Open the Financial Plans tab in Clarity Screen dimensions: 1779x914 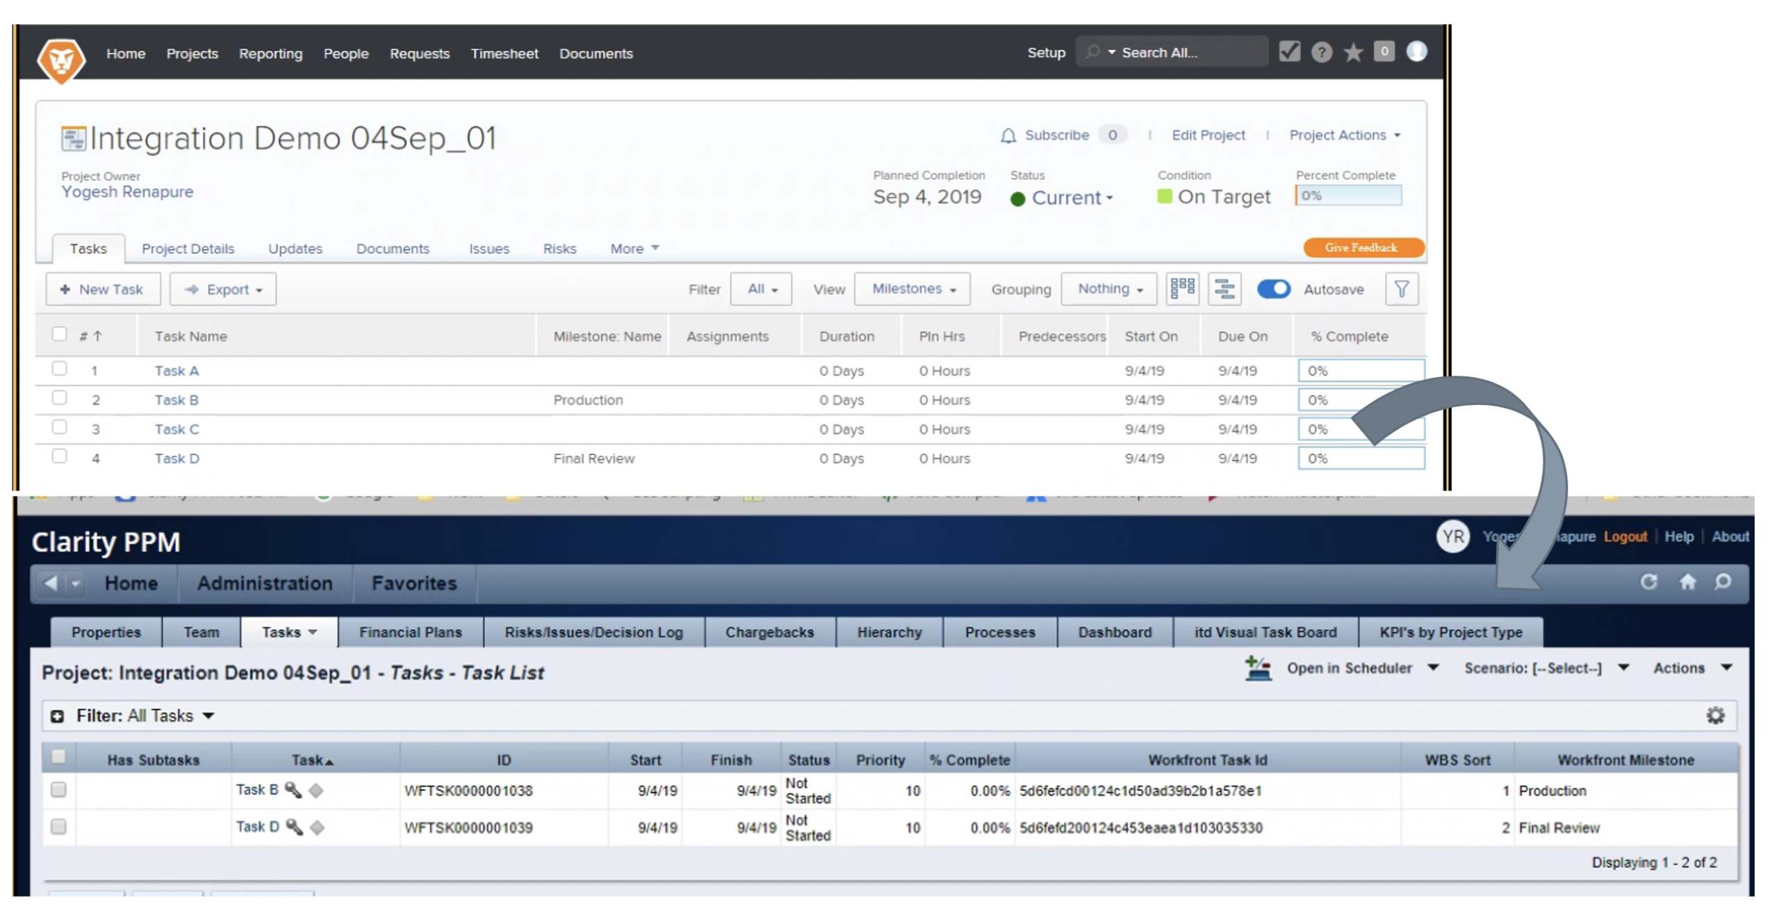tap(410, 632)
